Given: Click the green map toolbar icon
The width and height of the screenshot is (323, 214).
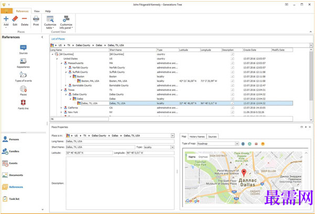Looking at the screenshot, I should pyautogui.click(x=250, y=144).
